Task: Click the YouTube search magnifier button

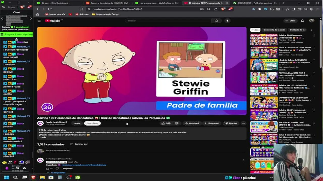Action: click(x=216, y=21)
